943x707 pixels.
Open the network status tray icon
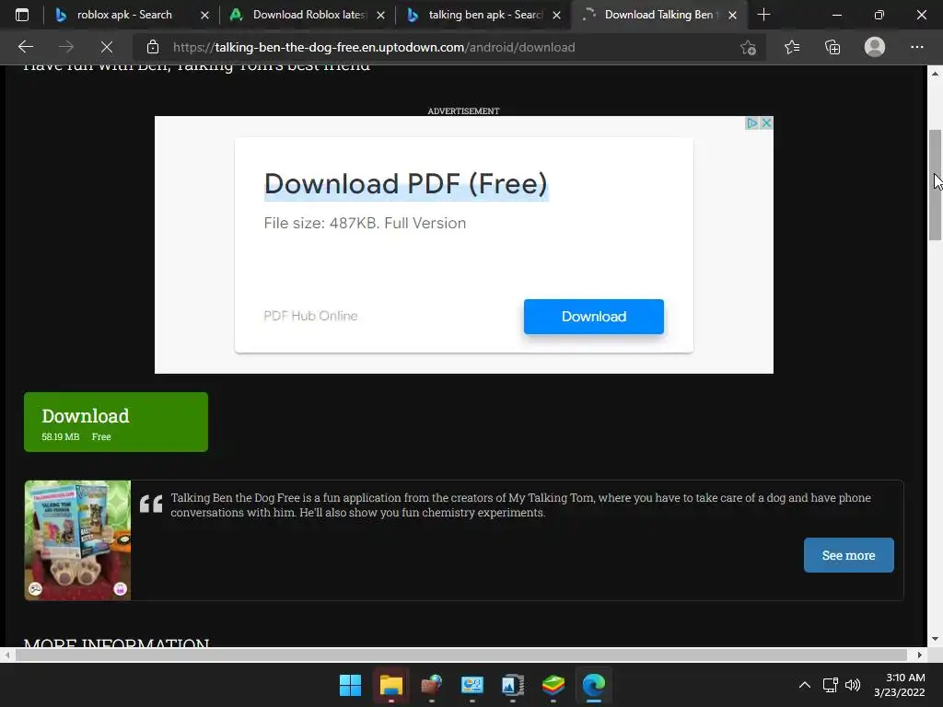(831, 685)
